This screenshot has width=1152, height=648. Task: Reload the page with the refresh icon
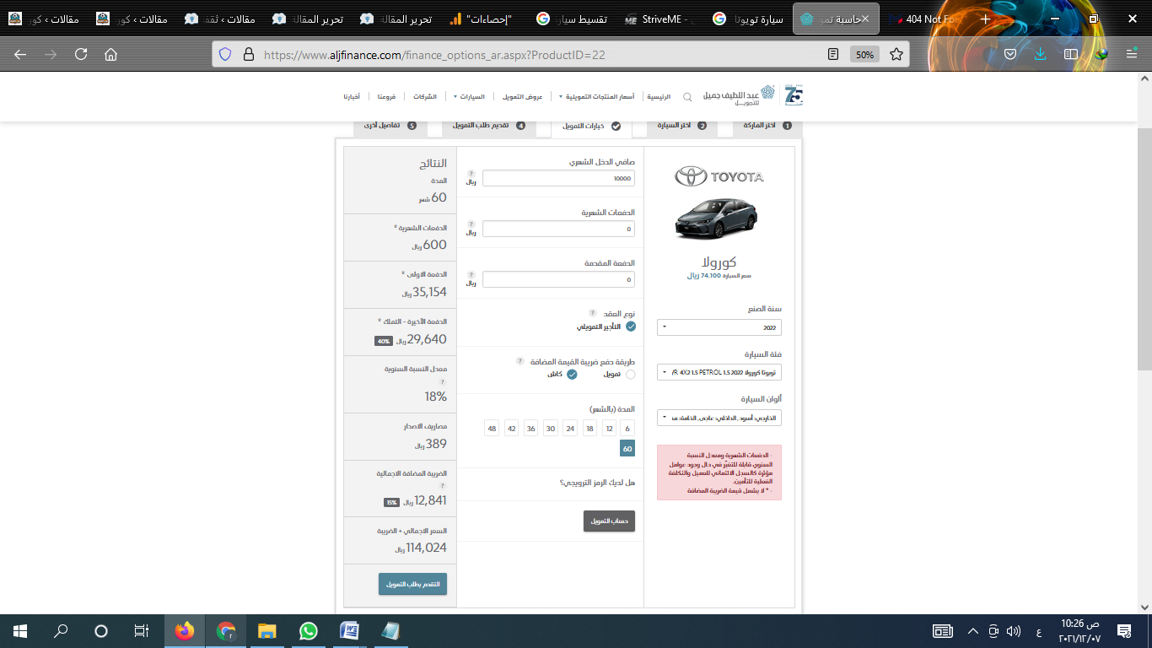pyautogui.click(x=81, y=54)
